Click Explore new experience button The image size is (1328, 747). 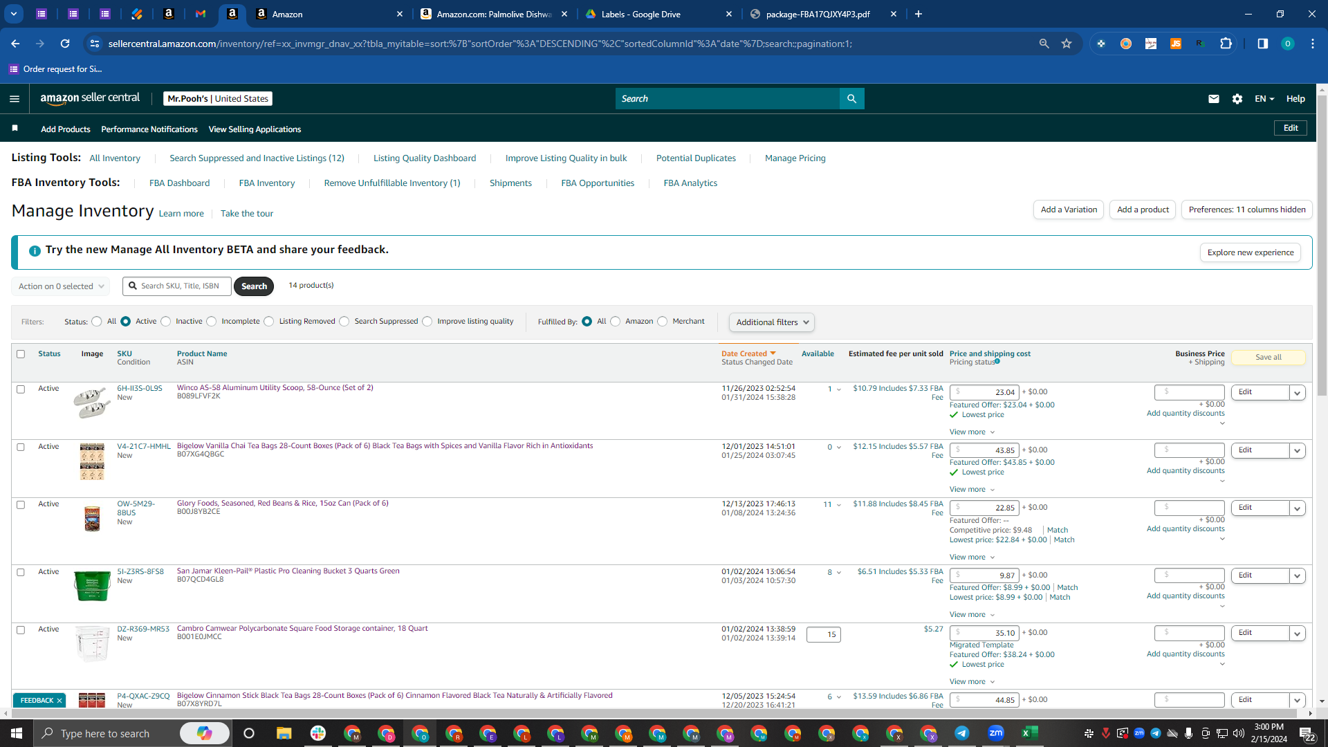1251,252
